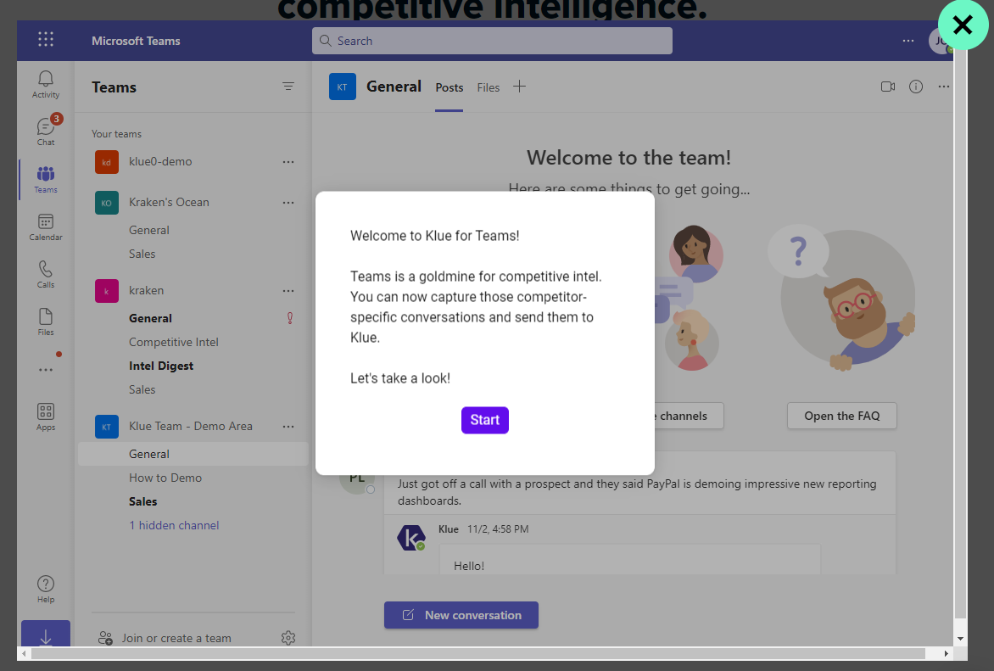Click Start in the welcome dialog
994x671 pixels.
tap(485, 420)
